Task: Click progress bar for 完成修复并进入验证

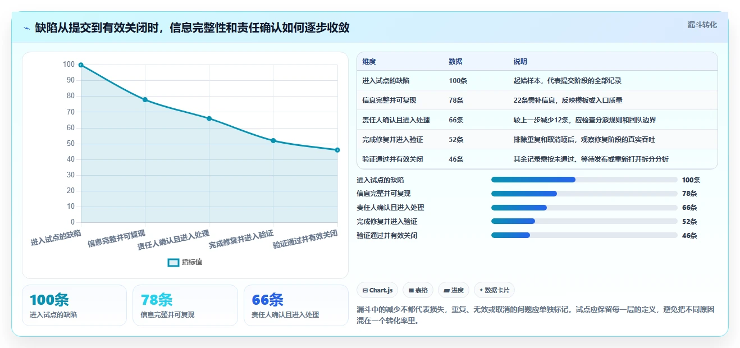Action: pos(584,222)
